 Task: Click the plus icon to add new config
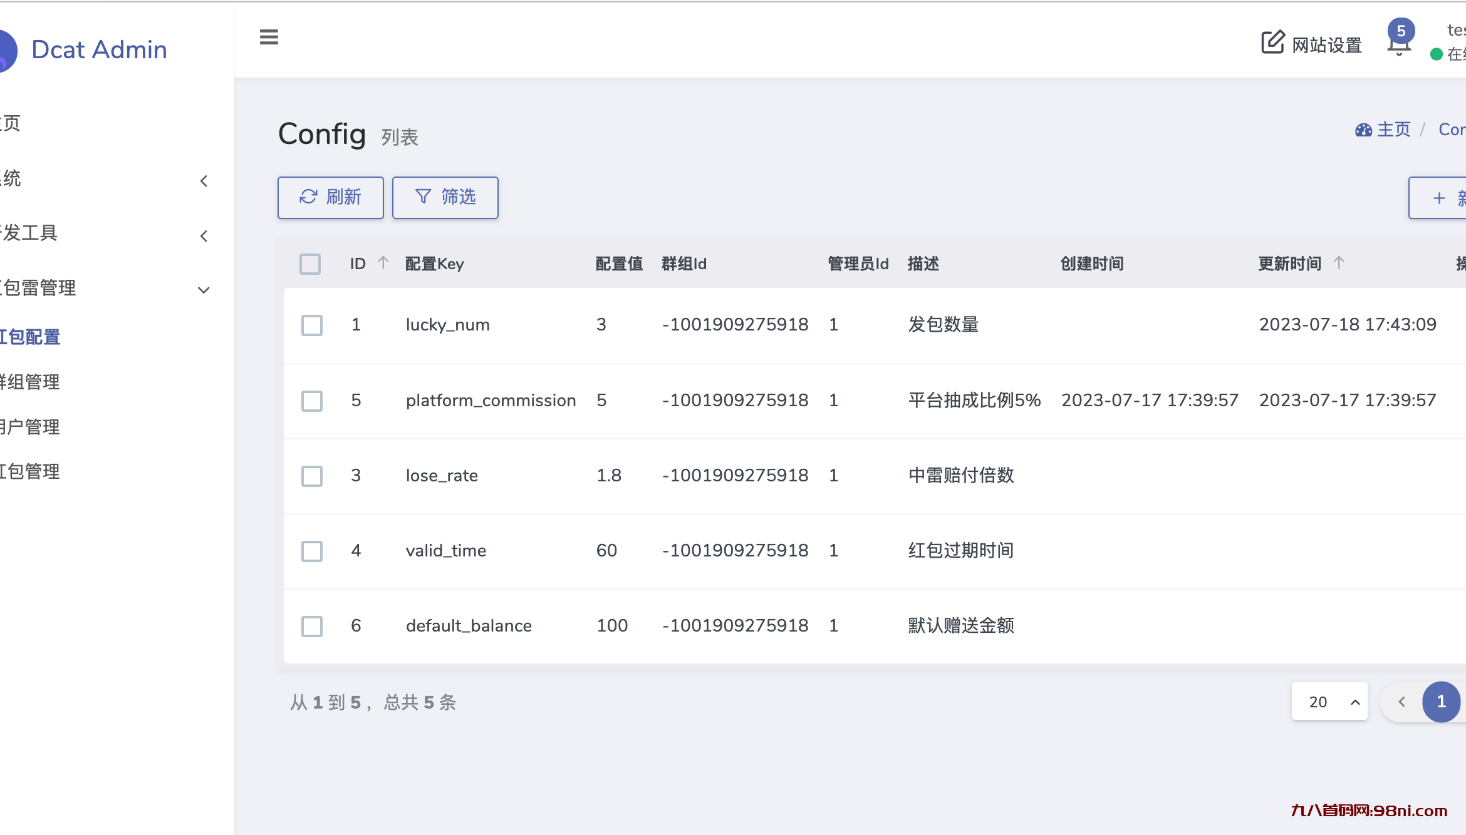click(1438, 198)
